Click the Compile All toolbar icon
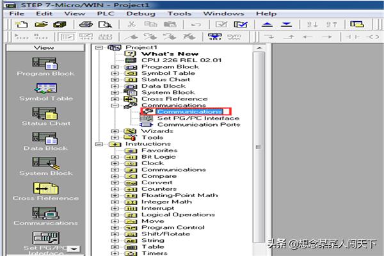This screenshot has width=384, height=256. coord(241,24)
